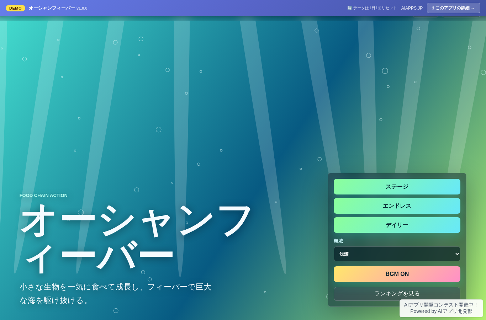Open the AIアプリ開発コンテスト開催中 banner
The image size is (486, 320).
441,305
